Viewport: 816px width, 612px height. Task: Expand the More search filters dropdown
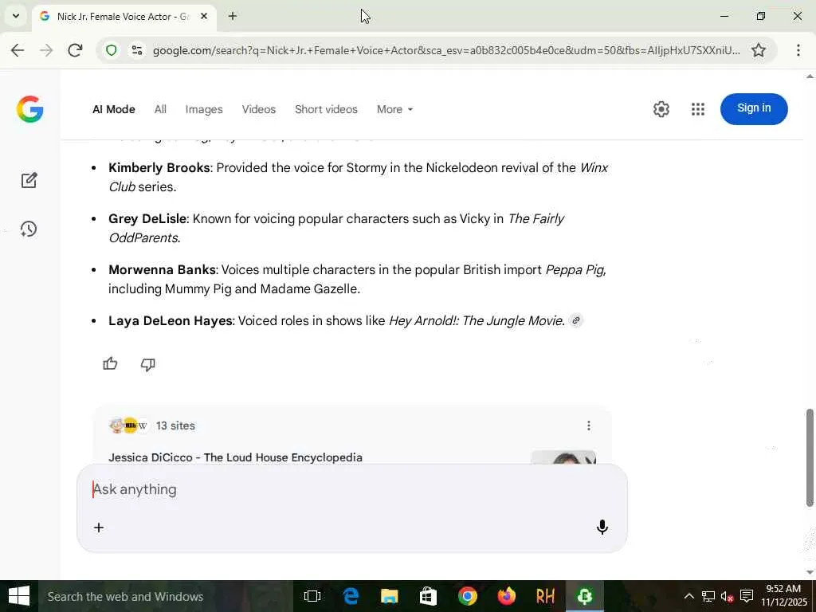point(395,109)
